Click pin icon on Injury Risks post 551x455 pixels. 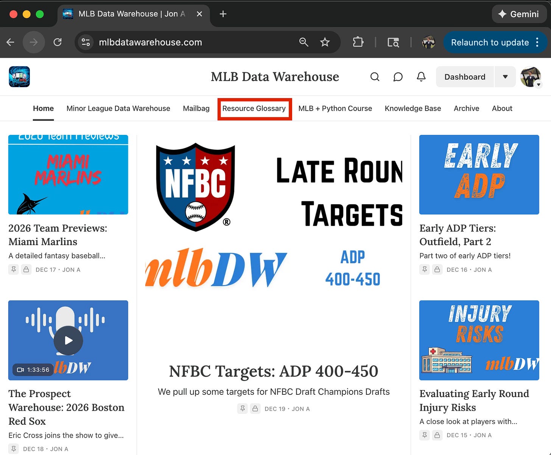[425, 435]
